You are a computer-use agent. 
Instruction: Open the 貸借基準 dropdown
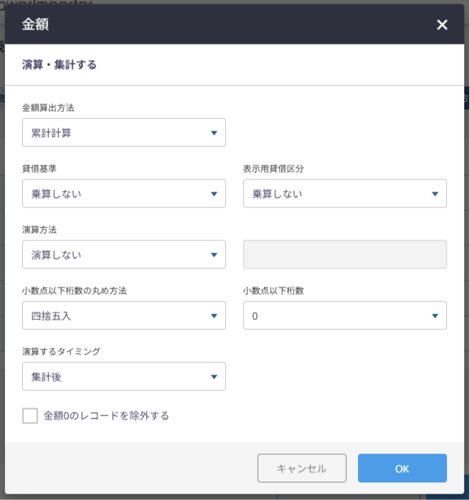pyautogui.click(x=124, y=194)
